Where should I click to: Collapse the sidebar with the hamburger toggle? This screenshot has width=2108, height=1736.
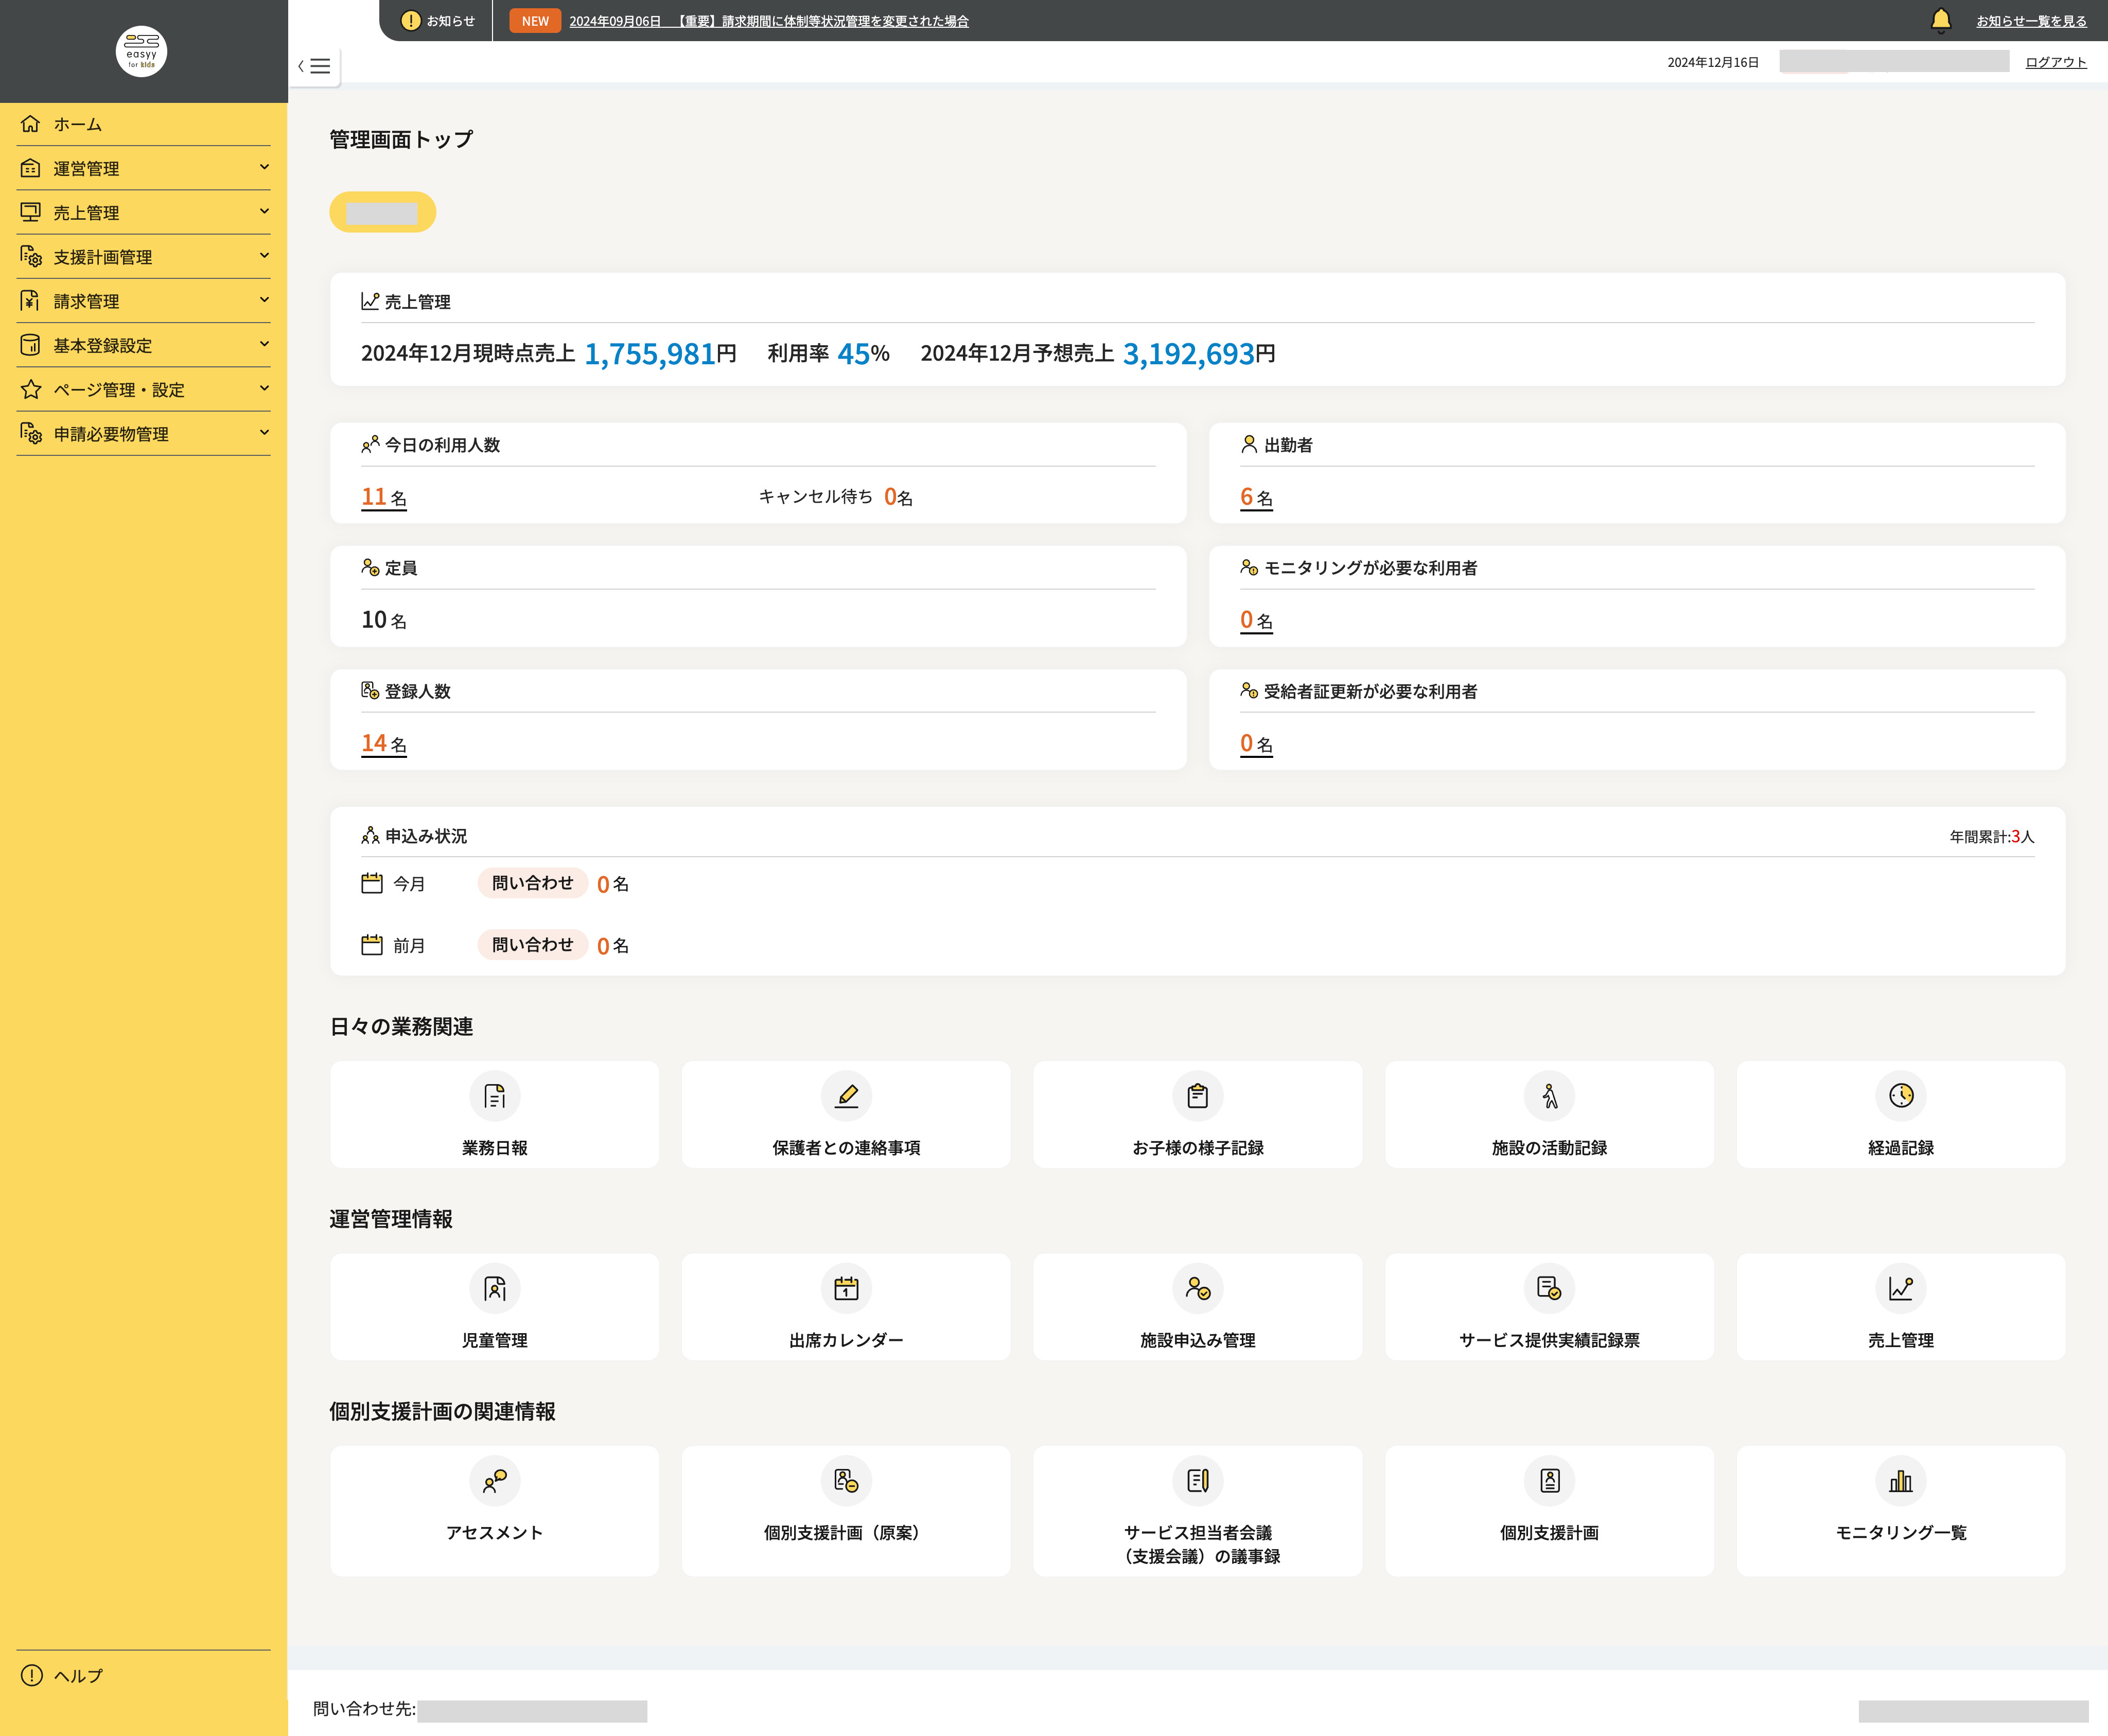click(314, 66)
